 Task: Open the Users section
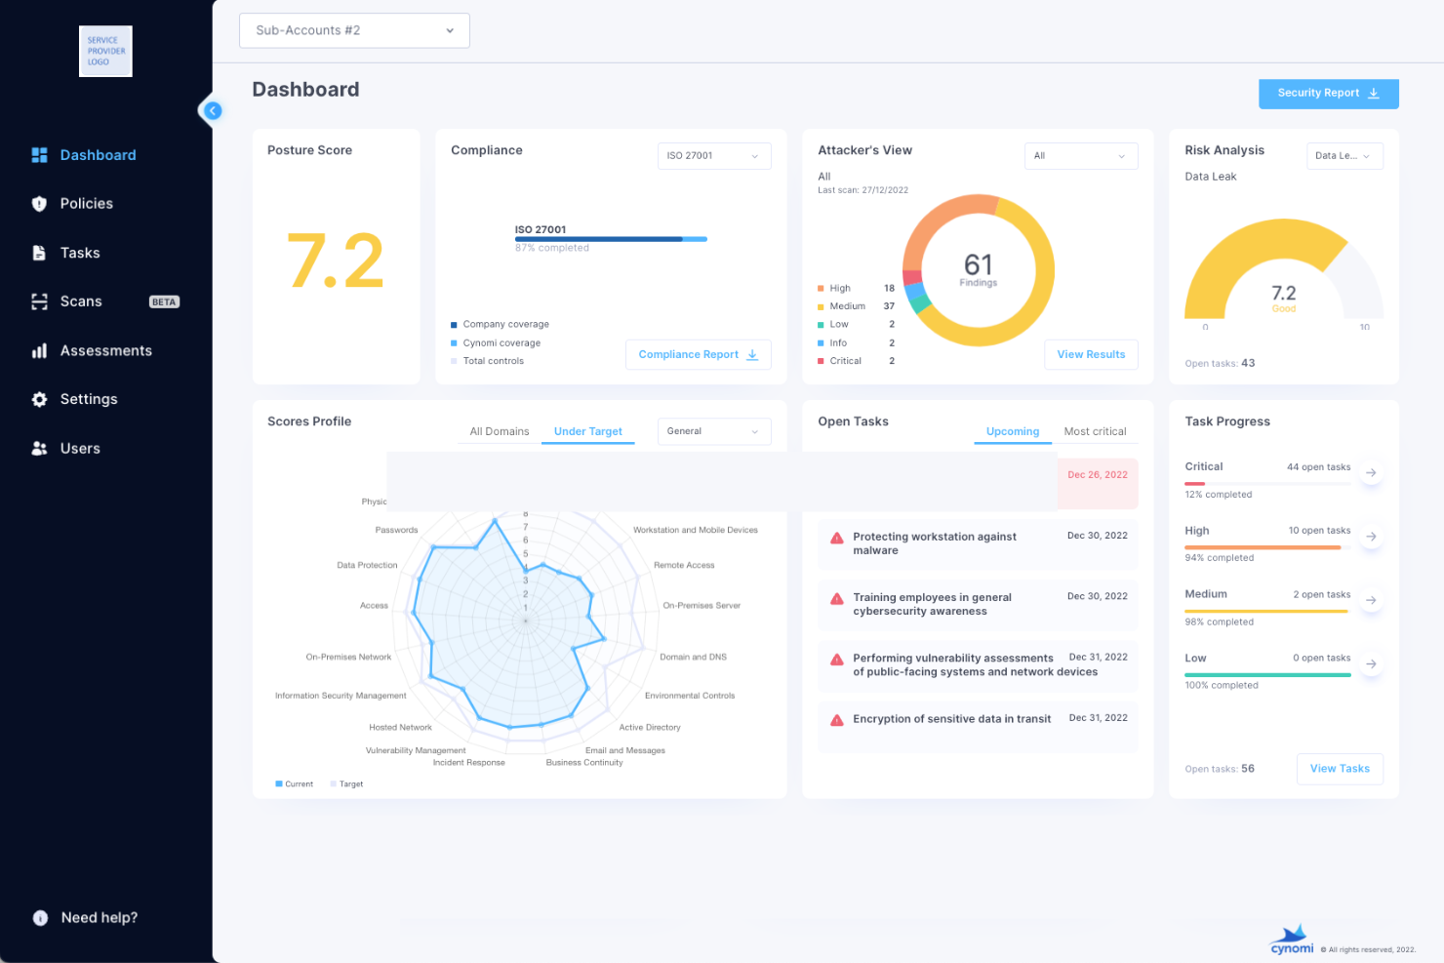tap(79, 448)
